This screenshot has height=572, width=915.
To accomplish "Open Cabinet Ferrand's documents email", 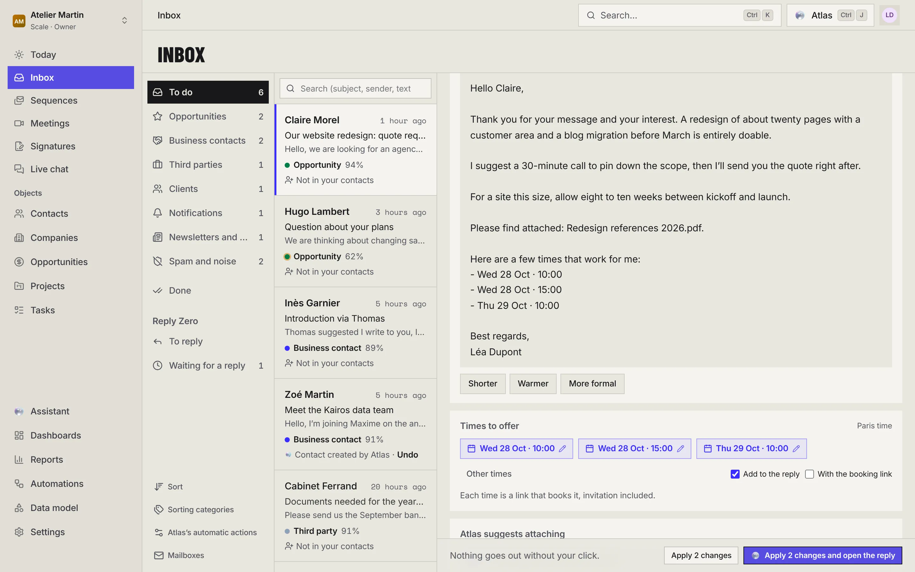I will coord(356,516).
